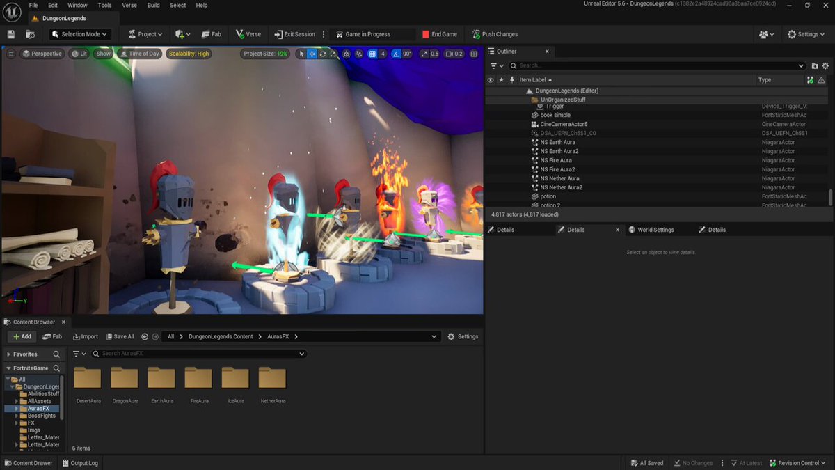Image resolution: width=835 pixels, height=470 pixels.
Task: Click the Outliner vertical scrollbar
Action: (x=830, y=197)
